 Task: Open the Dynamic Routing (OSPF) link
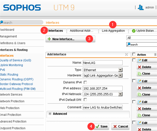[17, 79]
